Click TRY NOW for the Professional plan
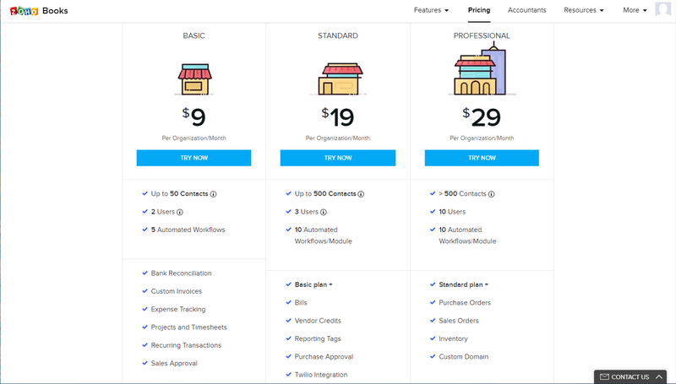The image size is (676, 384). coord(482,158)
